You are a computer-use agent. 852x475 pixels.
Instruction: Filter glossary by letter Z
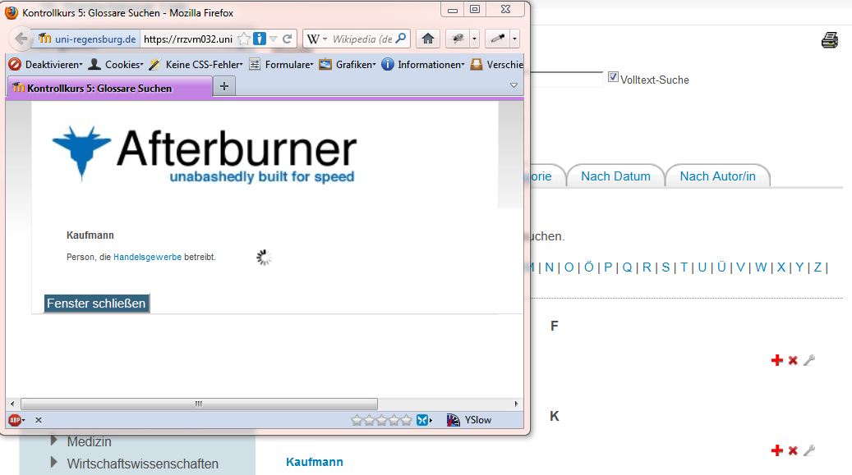click(x=817, y=267)
